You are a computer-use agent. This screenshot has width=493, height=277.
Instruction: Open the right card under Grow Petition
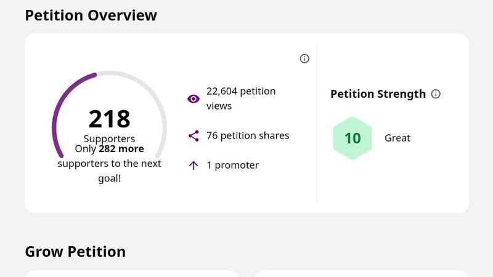click(x=361, y=273)
